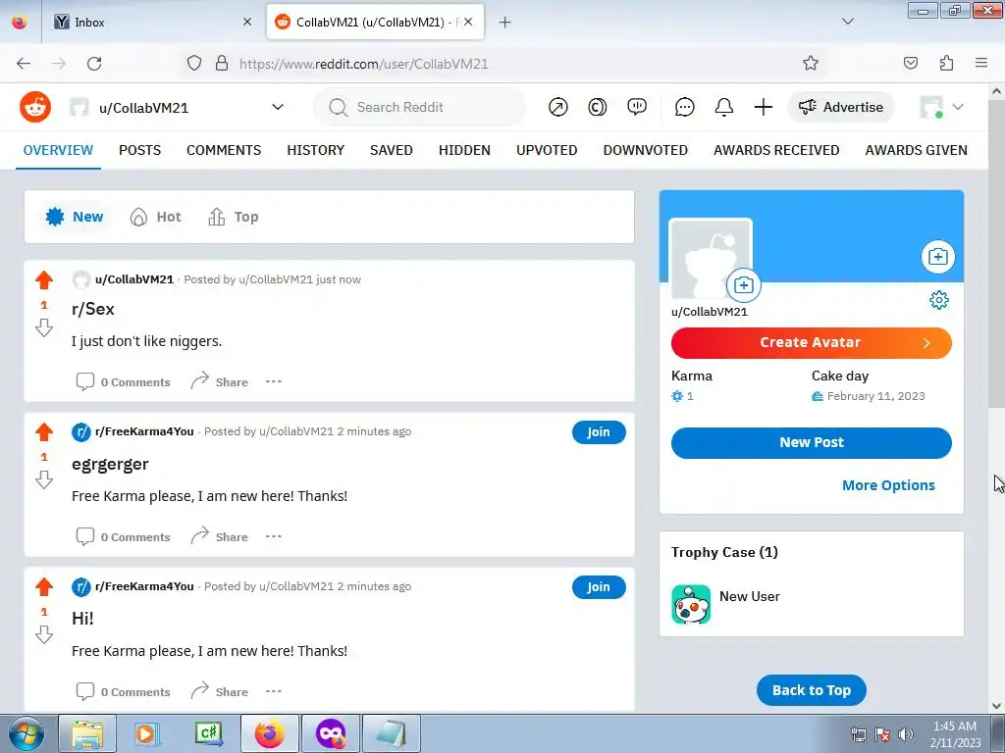Click the New Post button
This screenshot has width=1005, height=753.
pos(812,442)
